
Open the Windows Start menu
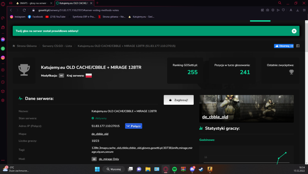[97, 169]
